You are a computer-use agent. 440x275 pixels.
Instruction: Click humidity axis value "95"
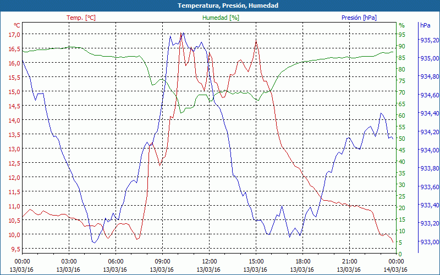(x=402, y=35)
